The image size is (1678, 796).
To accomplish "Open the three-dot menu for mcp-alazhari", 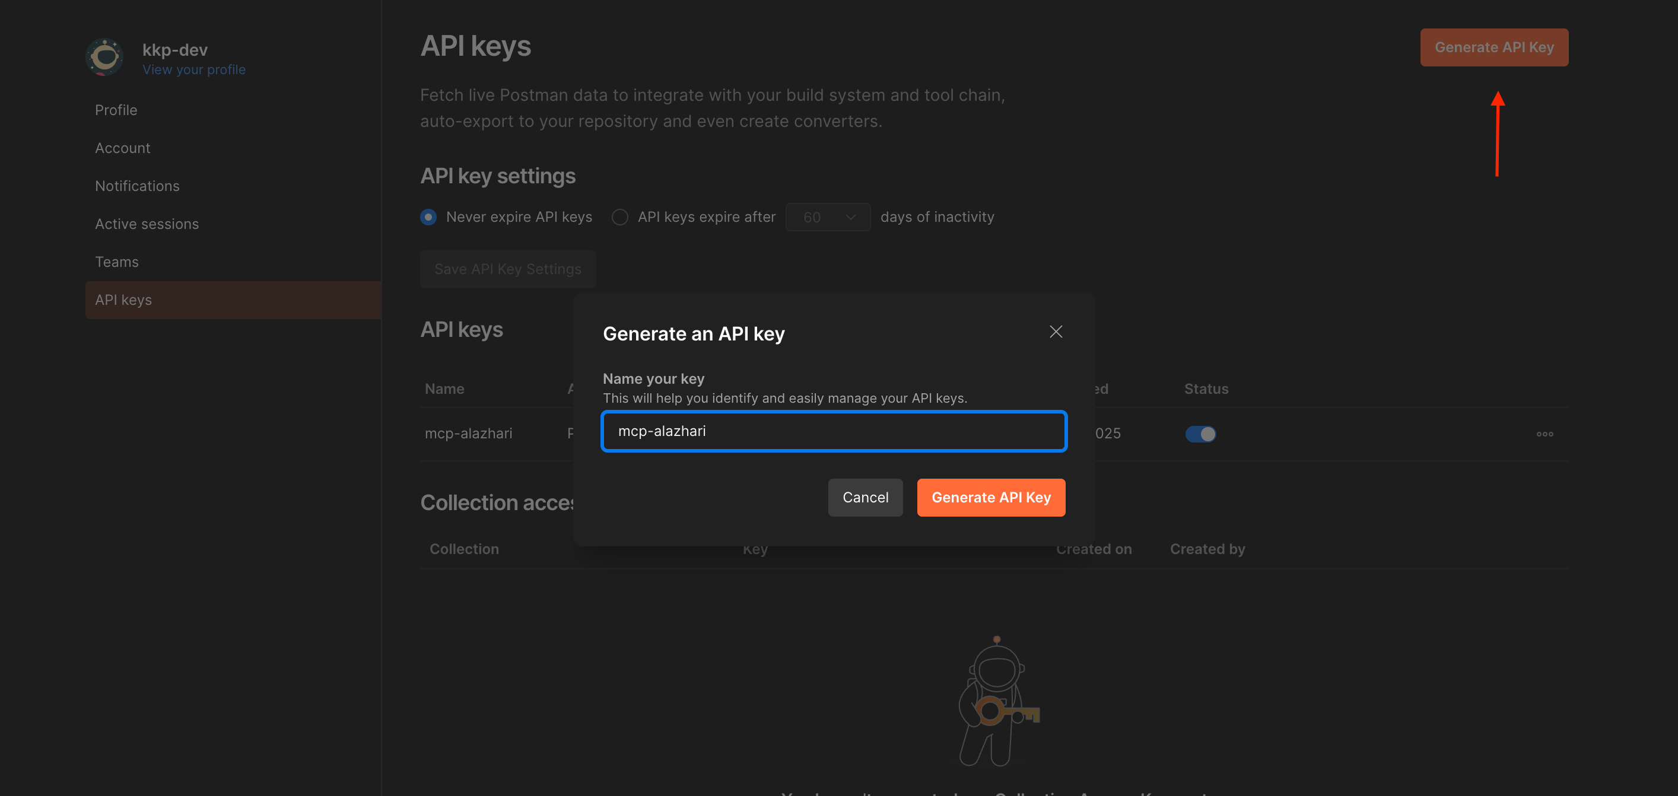I will coord(1544,434).
